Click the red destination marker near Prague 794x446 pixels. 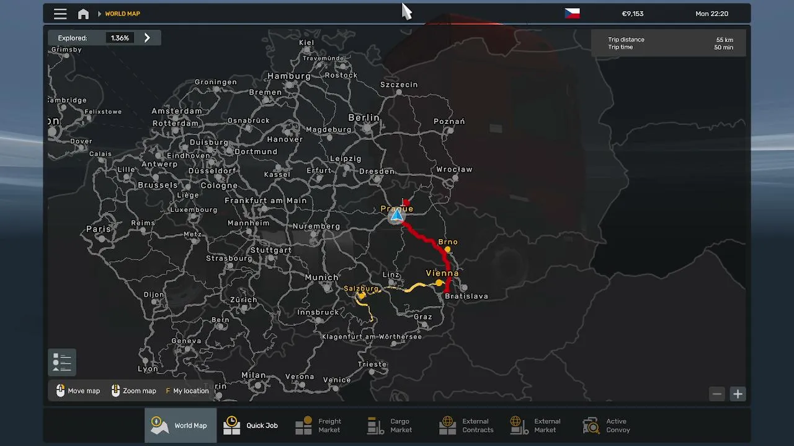406,203
